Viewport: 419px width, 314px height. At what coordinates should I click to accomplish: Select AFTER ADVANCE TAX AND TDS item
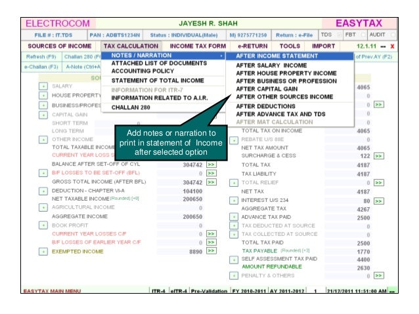click(x=290, y=114)
